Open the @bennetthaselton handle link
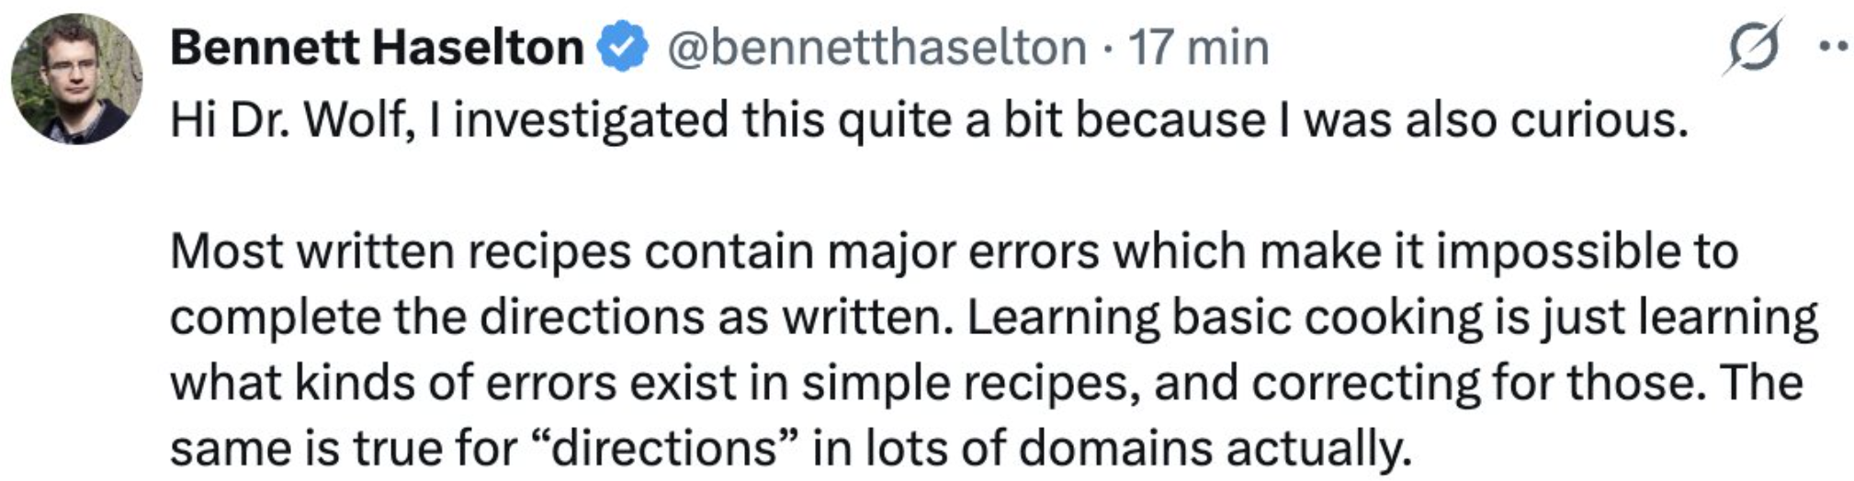The height and width of the screenshot is (481, 1854). pos(876,48)
